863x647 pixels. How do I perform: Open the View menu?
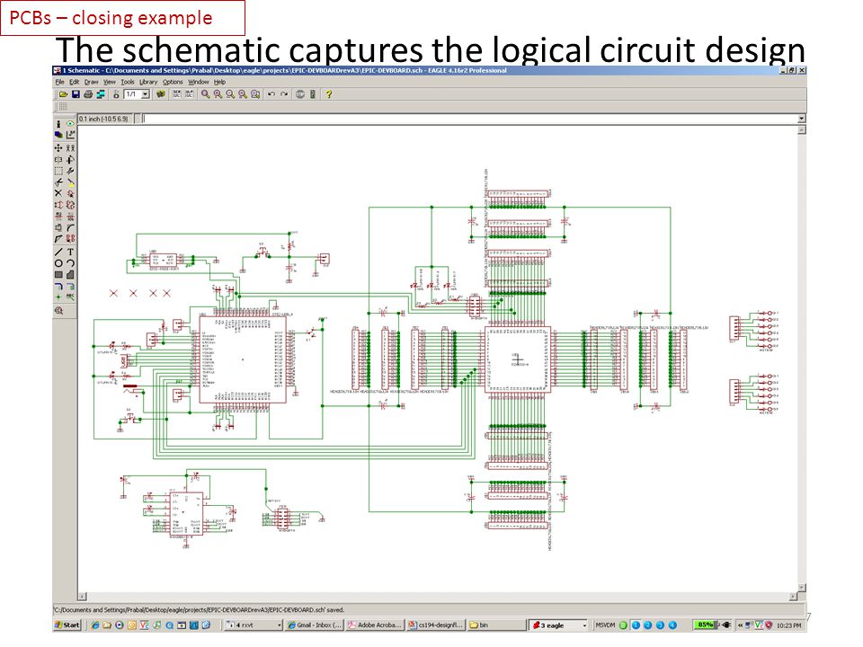(110, 82)
